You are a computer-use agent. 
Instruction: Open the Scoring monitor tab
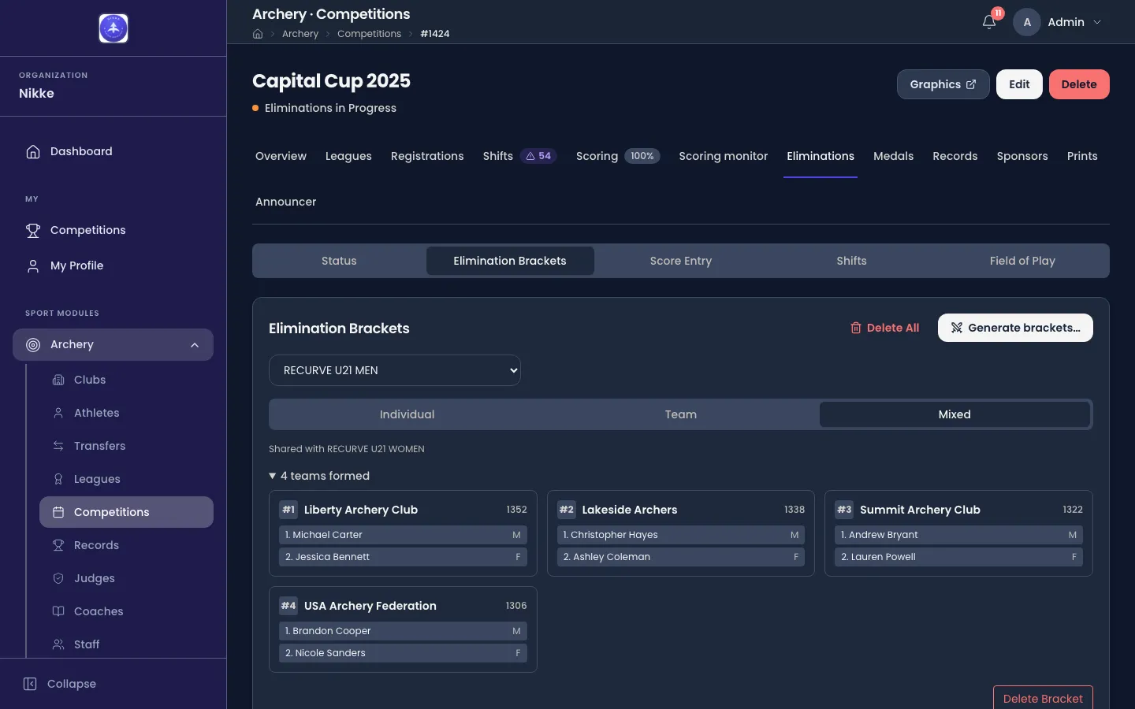pos(724,156)
